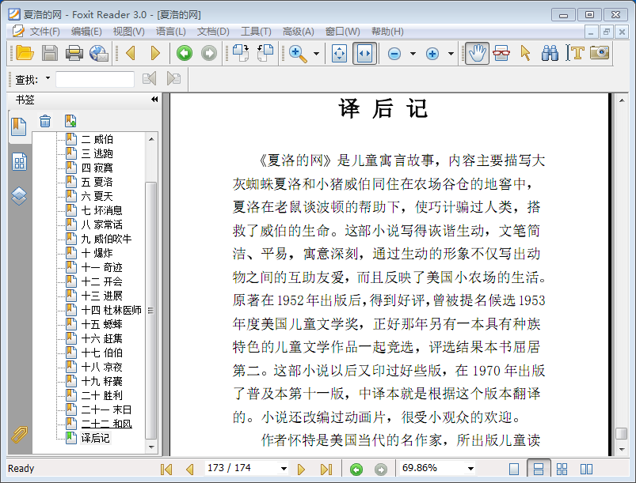
Task: Expand the Zoom In tool dropdown arrow
Action: (316, 54)
